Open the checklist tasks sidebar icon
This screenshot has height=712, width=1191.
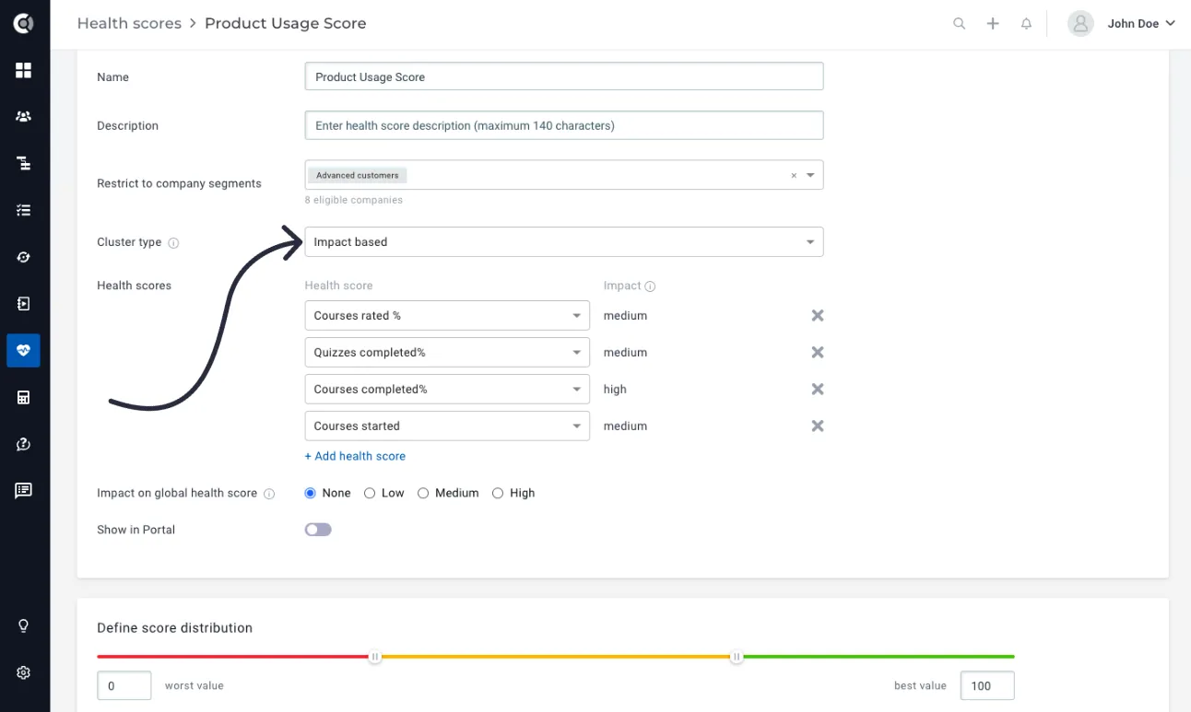click(x=23, y=210)
